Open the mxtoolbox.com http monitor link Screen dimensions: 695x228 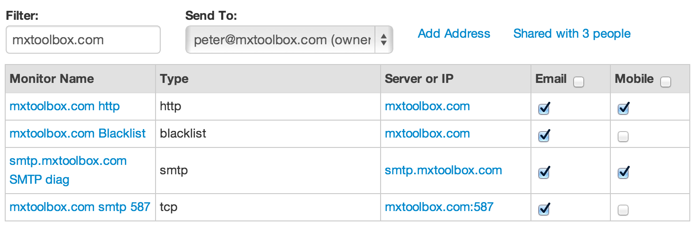tap(65, 106)
